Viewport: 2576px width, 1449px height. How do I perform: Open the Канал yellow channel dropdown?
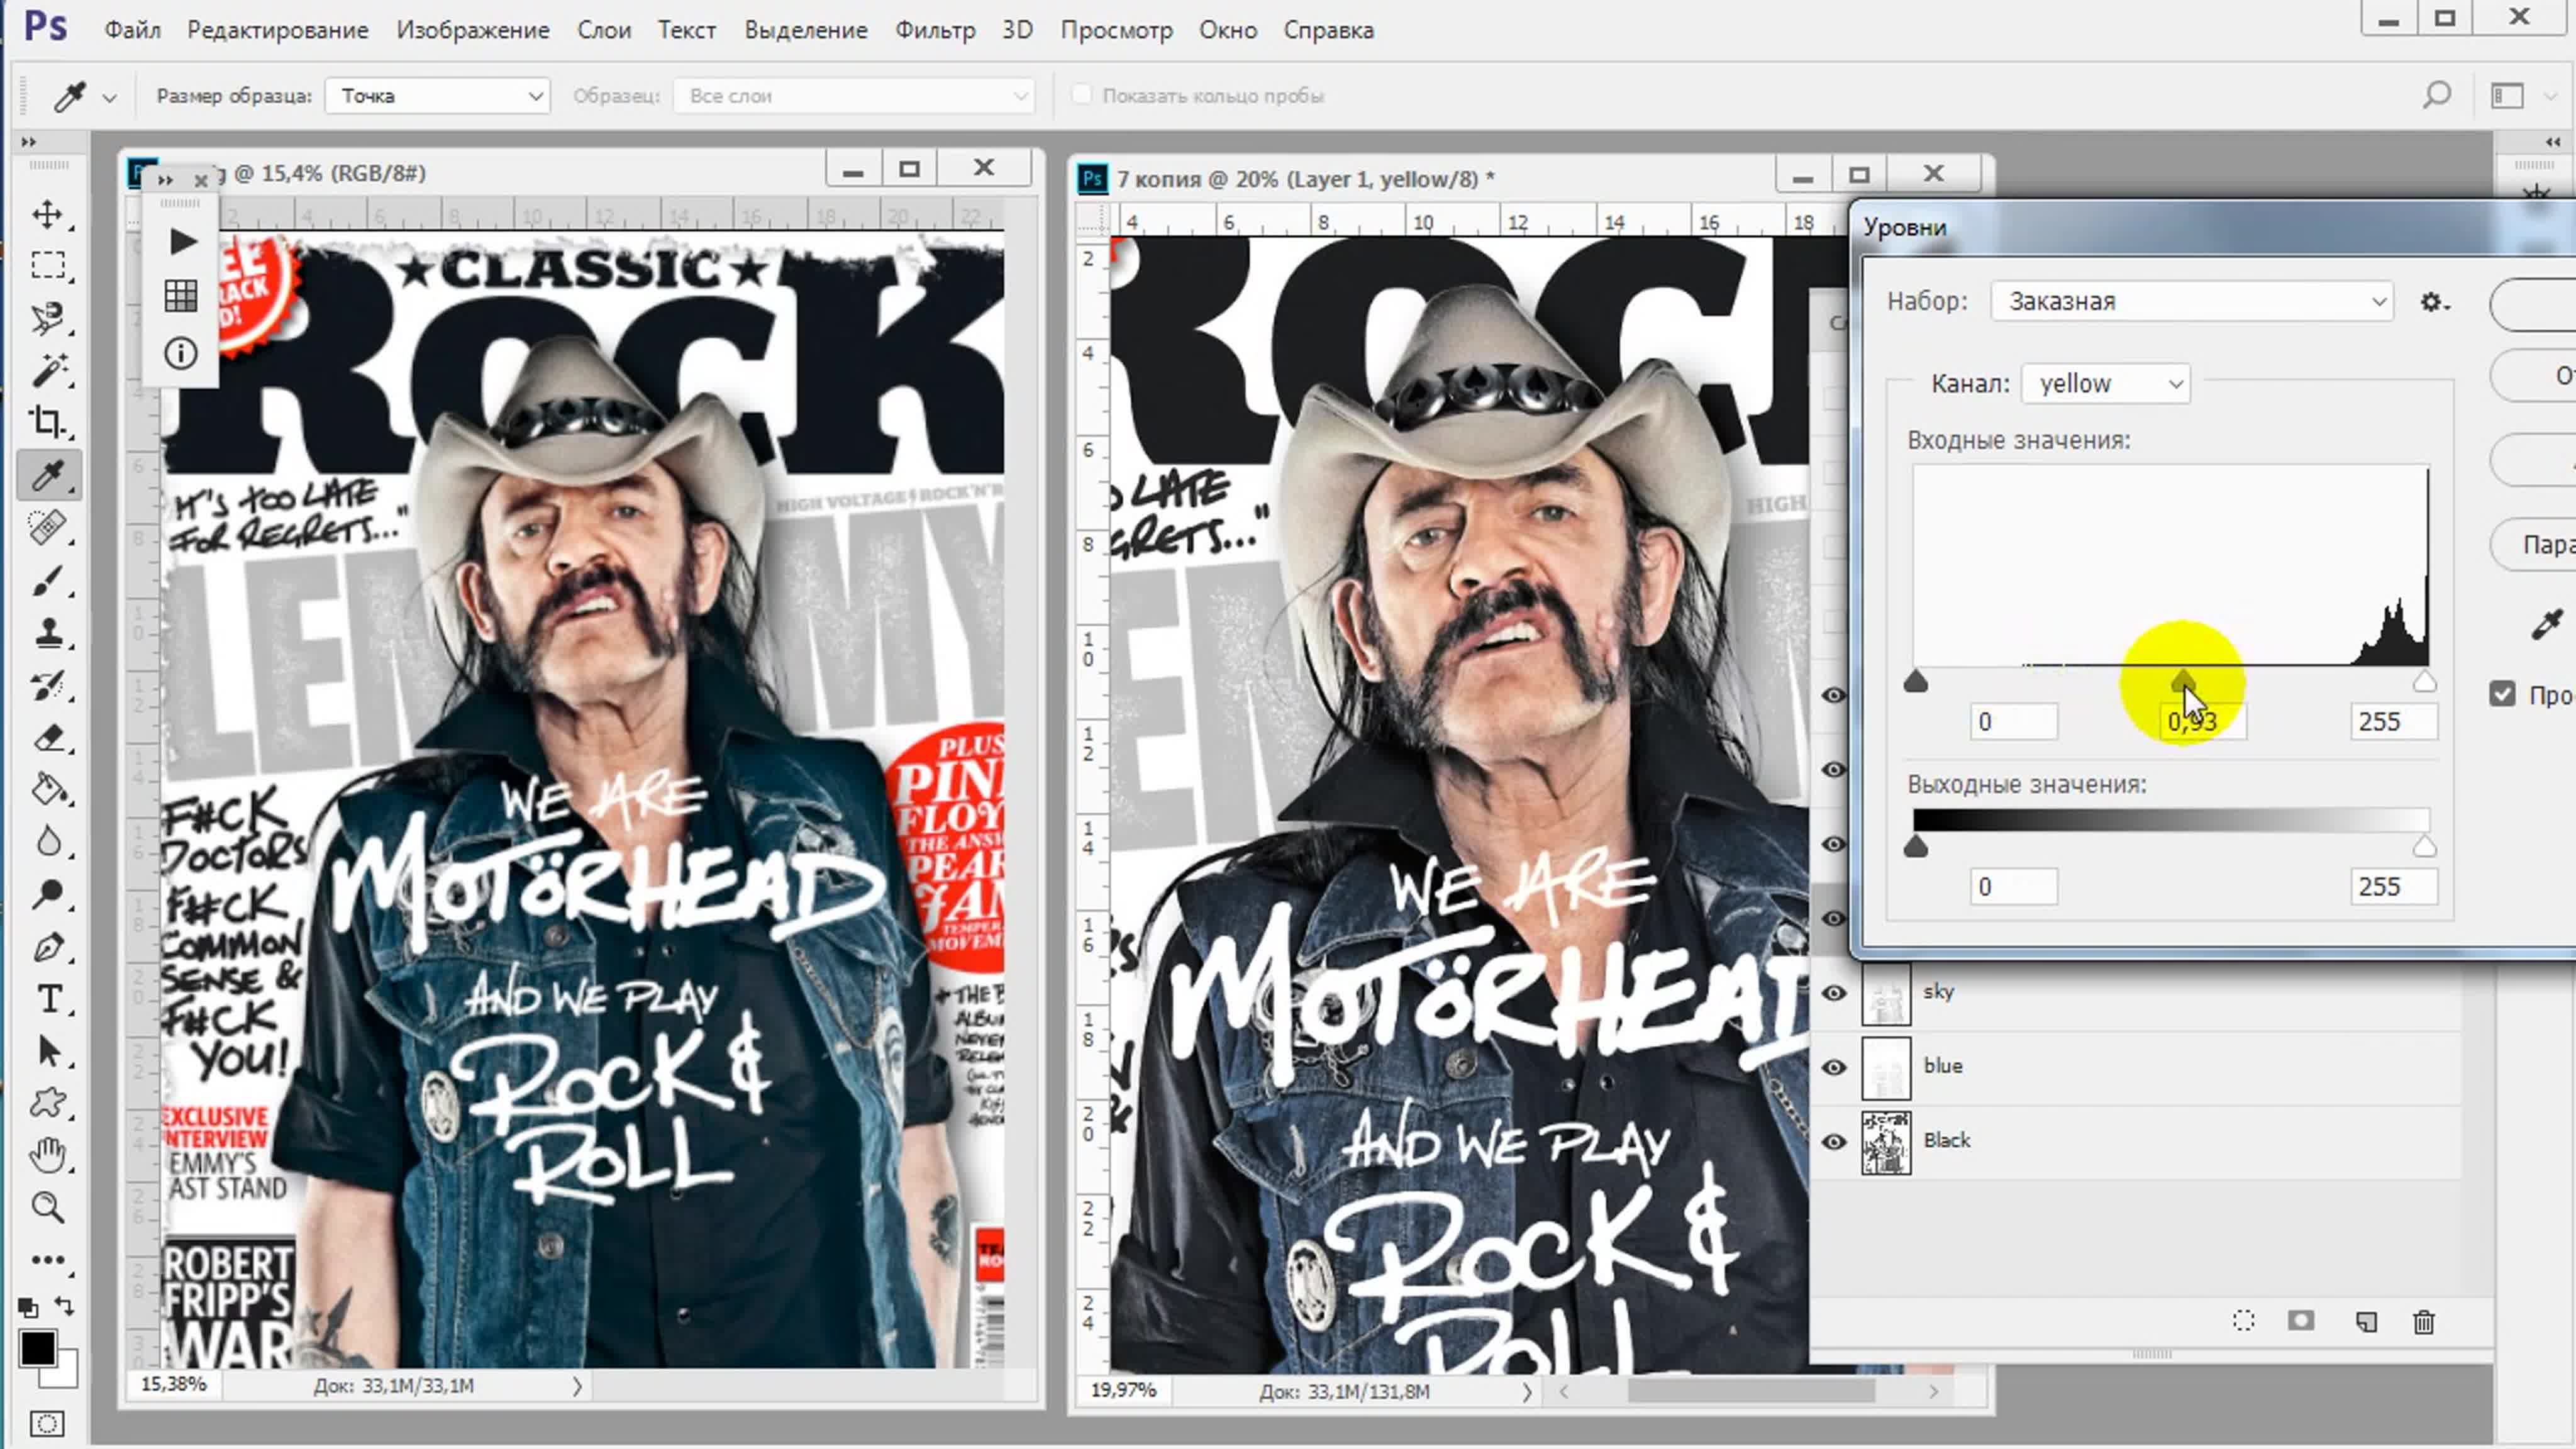click(2106, 384)
